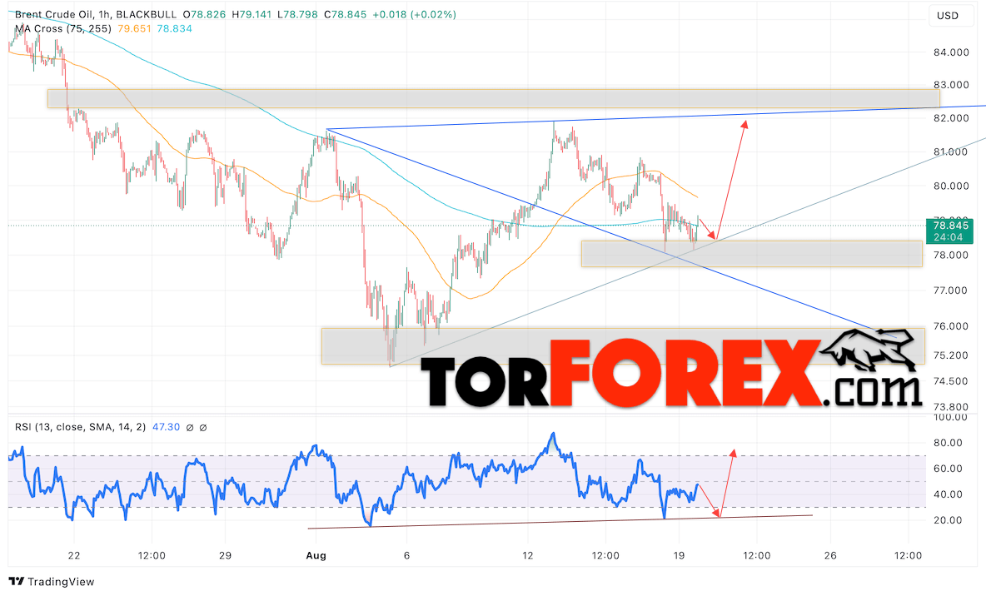986x596 pixels.
Task: Click the 82.000 price axis label
Action: pyautogui.click(x=951, y=118)
